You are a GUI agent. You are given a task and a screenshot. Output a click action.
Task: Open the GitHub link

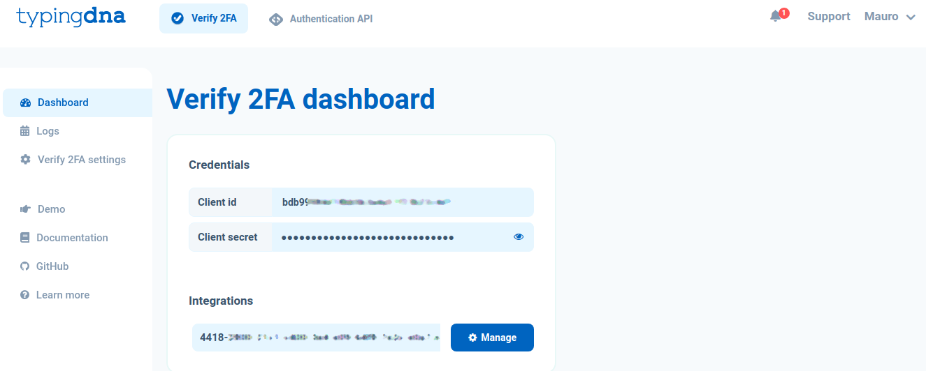pyautogui.click(x=44, y=266)
